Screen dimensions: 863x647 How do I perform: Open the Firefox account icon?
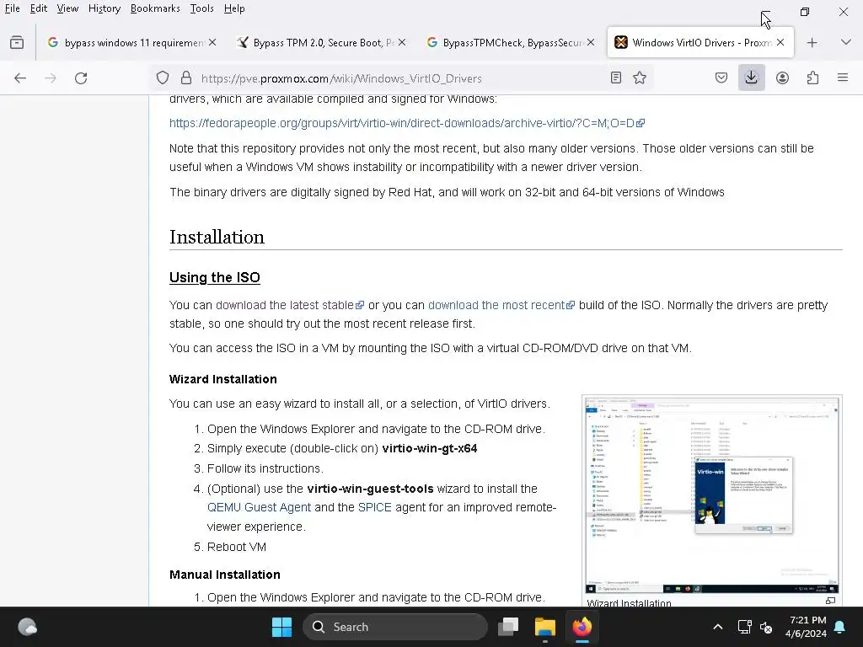click(782, 78)
